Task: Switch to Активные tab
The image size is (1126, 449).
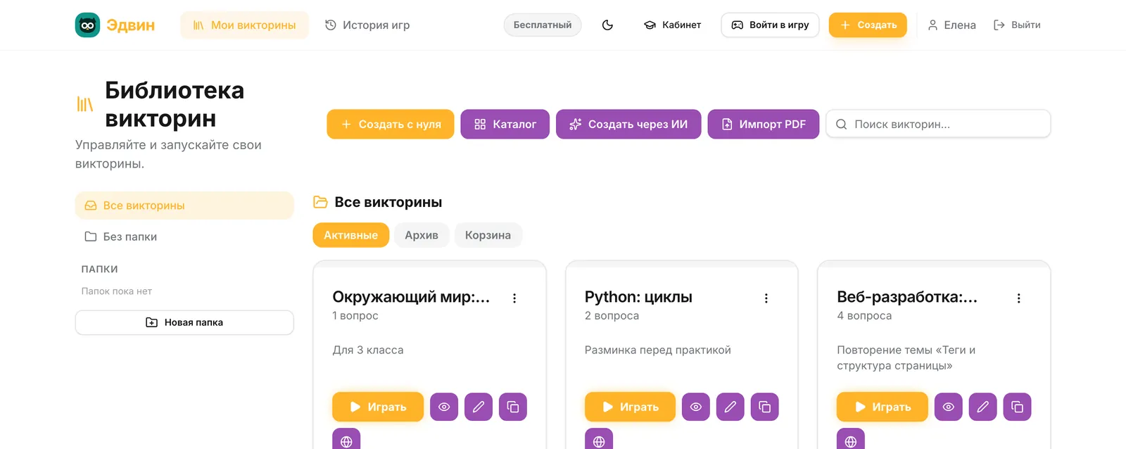Action: pos(350,235)
